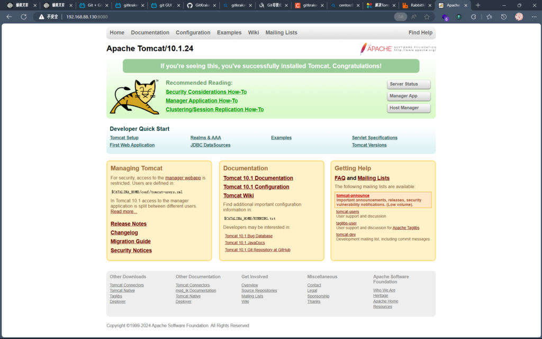Open Tomcat 10.1 Git Repository at GitHub link

[258, 250]
